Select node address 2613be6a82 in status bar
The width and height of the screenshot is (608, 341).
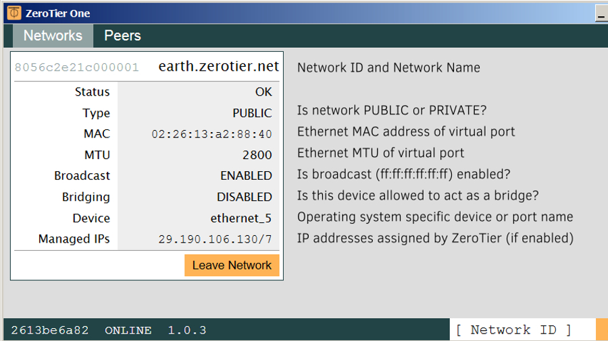(x=49, y=330)
